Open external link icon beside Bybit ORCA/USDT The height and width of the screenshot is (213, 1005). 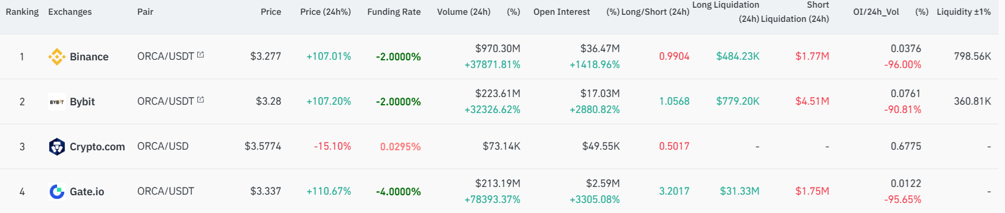click(201, 100)
